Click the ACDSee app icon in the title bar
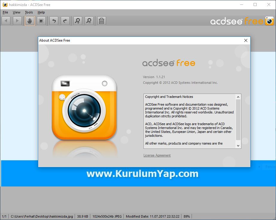This screenshot has width=276, height=220. (x=5, y=5)
